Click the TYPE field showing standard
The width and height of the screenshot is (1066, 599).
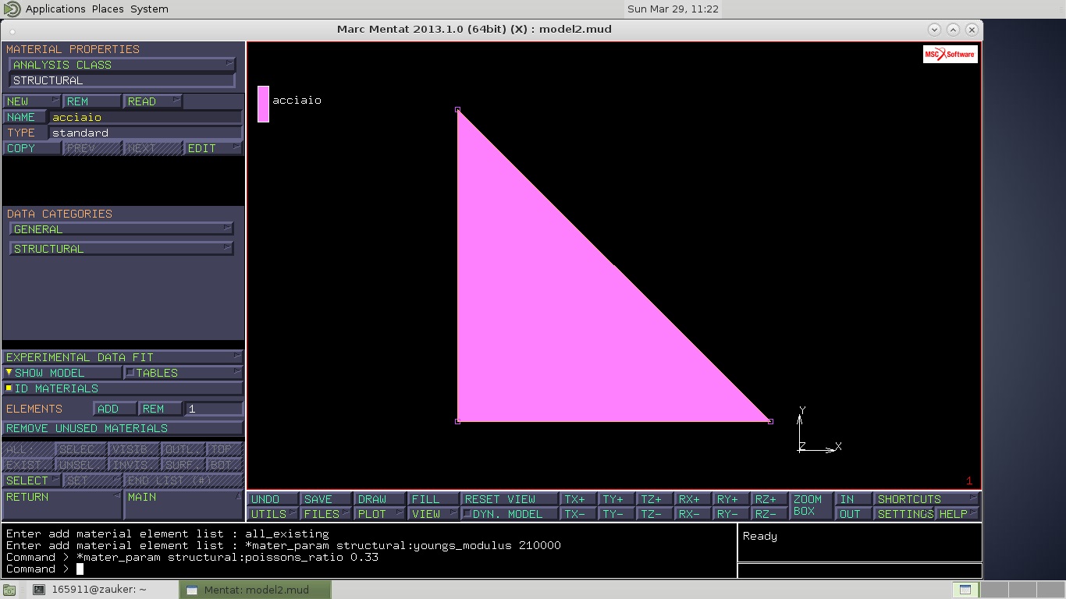tap(145, 133)
